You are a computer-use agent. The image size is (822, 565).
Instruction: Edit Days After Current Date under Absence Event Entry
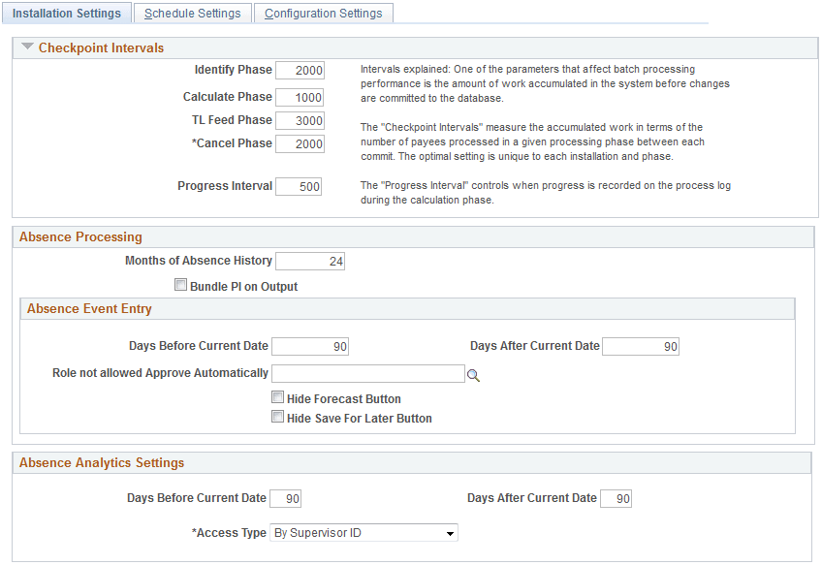641,346
